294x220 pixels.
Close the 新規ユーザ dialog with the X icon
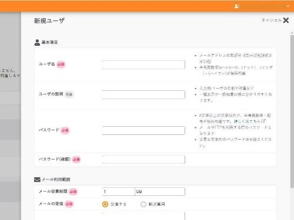point(286,20)
